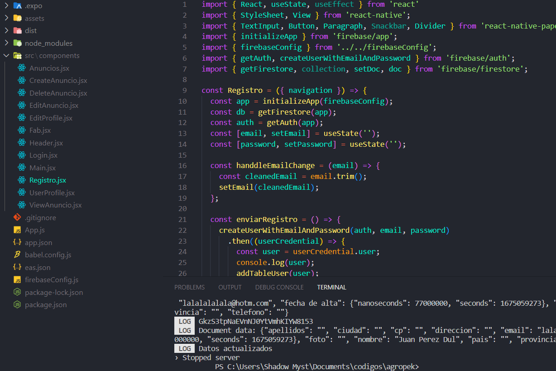Click the Babel icon beside babel.config.js

[x=18, y=255]
